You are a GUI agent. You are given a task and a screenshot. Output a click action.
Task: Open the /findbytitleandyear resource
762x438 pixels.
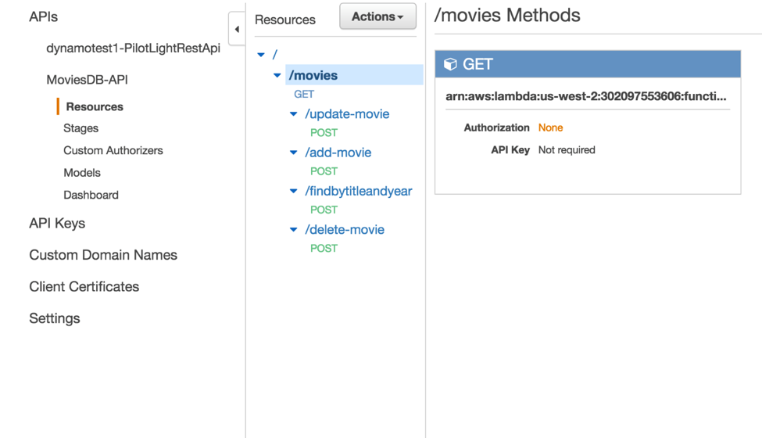pyautogui.click(x=359, y=191)
